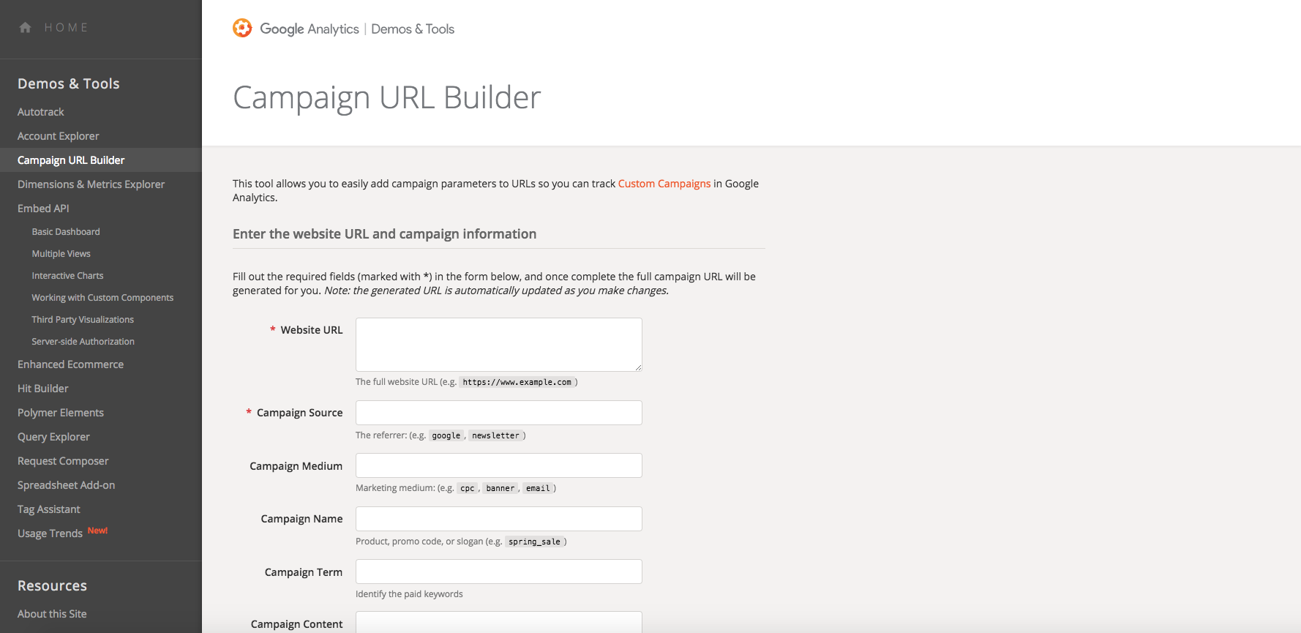Click the home icon in sidebar
The image size is (1301, 633).
26,28
